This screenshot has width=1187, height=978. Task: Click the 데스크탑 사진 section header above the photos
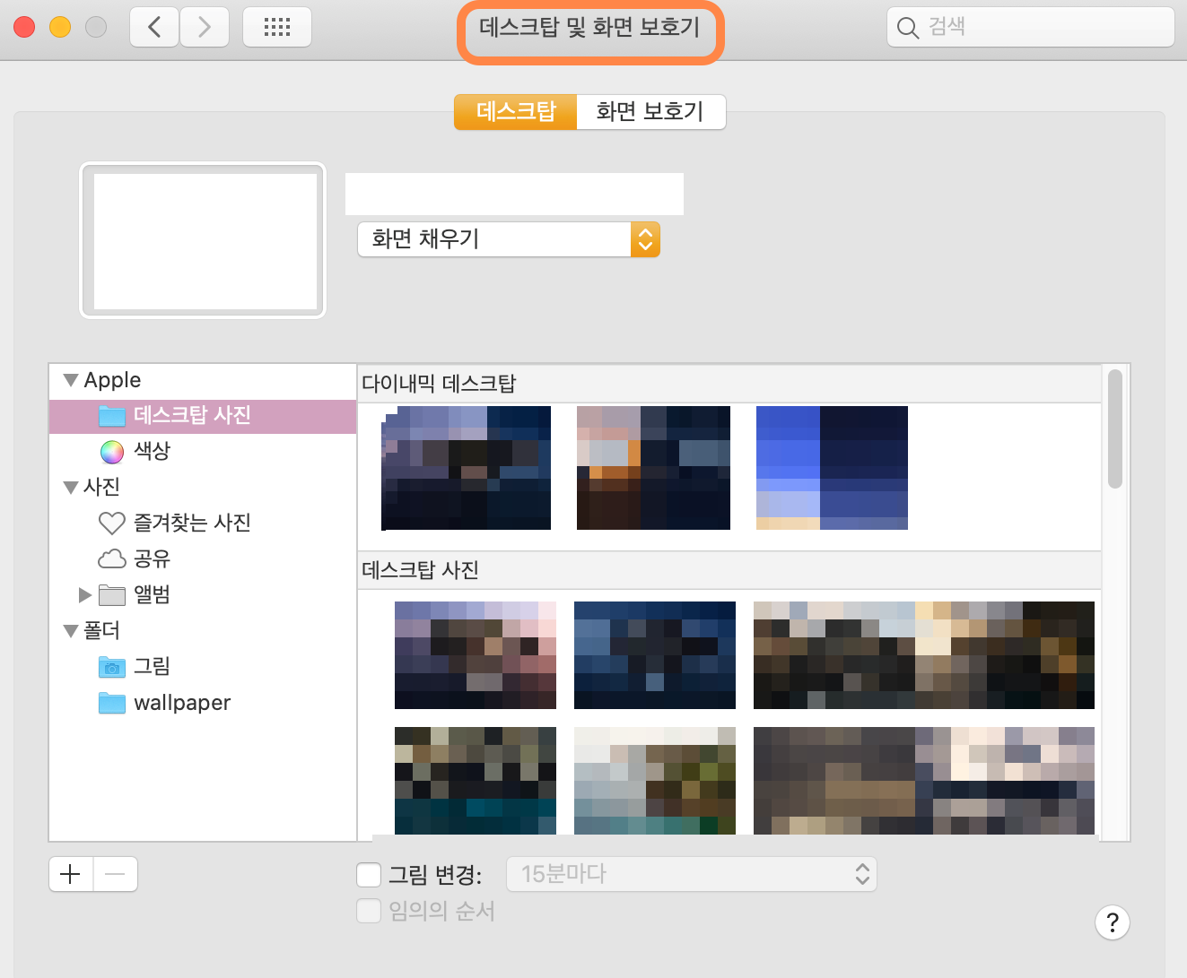pos(729,570)
